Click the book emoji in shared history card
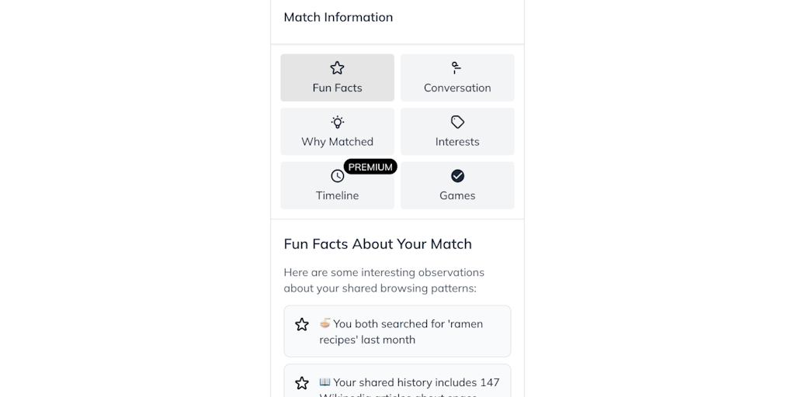The height and width of the screenshot is (397, 795). pyautogui.click(x=325, y=382)
